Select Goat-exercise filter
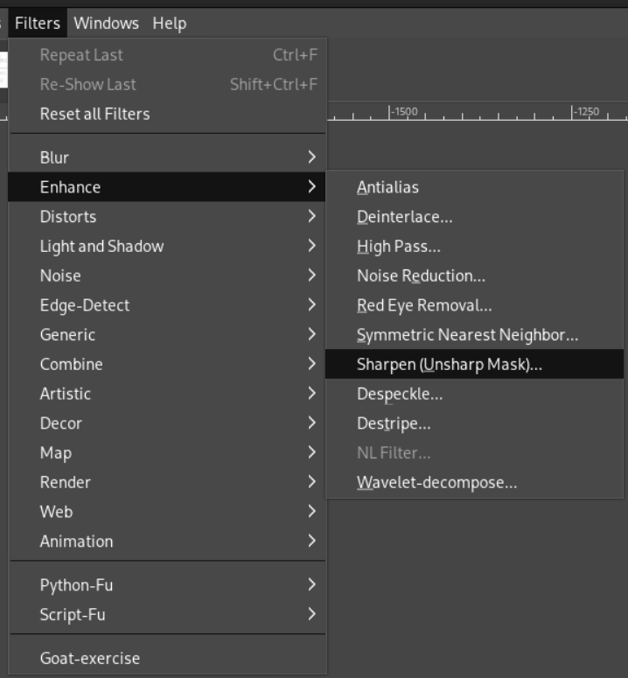The height and width of the screenshot is (678, 628). coord(89,659)
